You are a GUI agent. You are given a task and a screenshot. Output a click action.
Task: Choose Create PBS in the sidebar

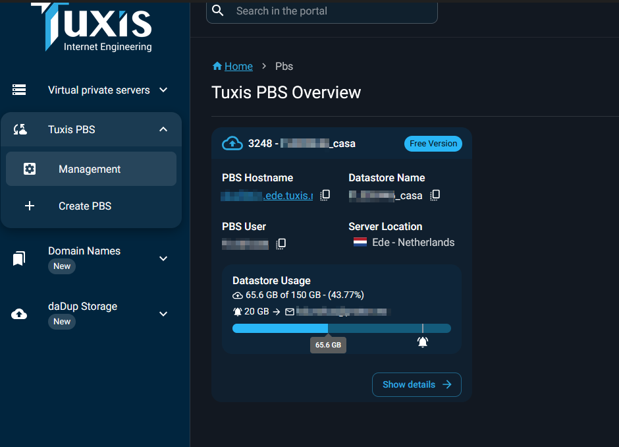pyautogui.click(x=91, y=206)
